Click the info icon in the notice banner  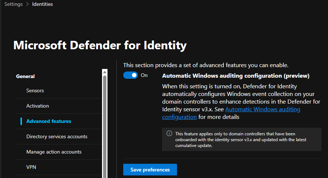[169, 133]
